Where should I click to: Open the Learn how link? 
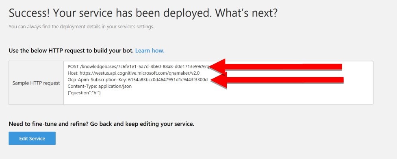click(150, 51)
